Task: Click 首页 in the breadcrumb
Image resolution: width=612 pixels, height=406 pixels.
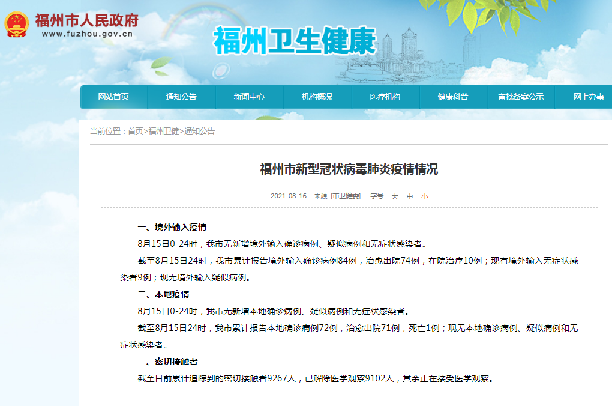Action: coord(135,131)
